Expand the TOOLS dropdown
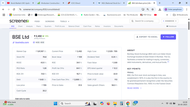 [65, 21]
